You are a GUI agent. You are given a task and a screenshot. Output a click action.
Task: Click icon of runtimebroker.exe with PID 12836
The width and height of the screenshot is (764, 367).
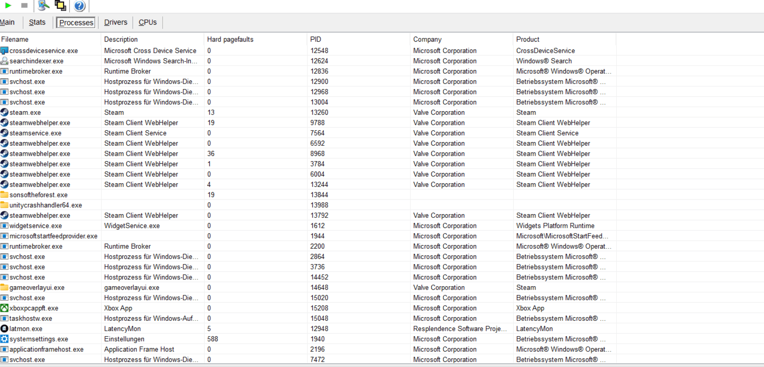4,71
